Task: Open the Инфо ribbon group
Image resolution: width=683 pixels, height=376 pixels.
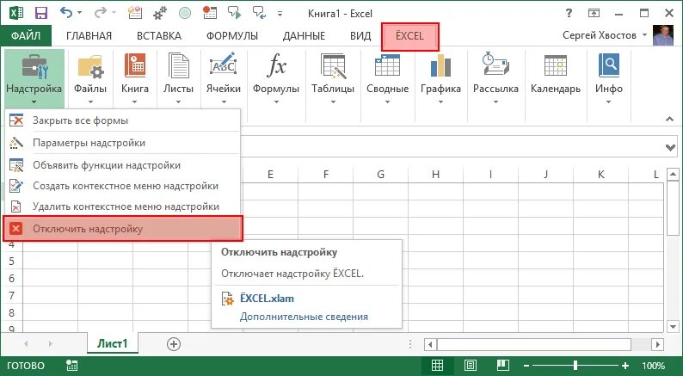Action: [x=608, y=78]
